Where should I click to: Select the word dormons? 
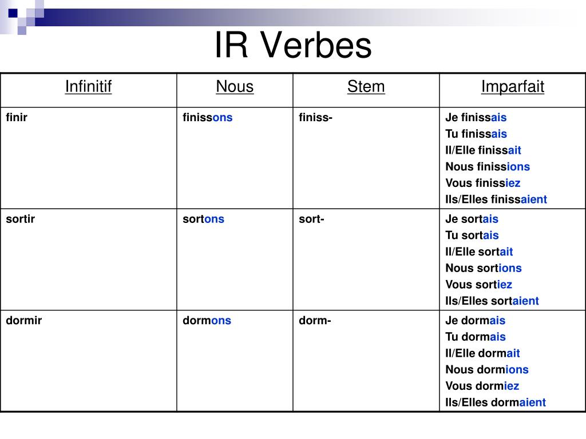(x=207, y=320)
